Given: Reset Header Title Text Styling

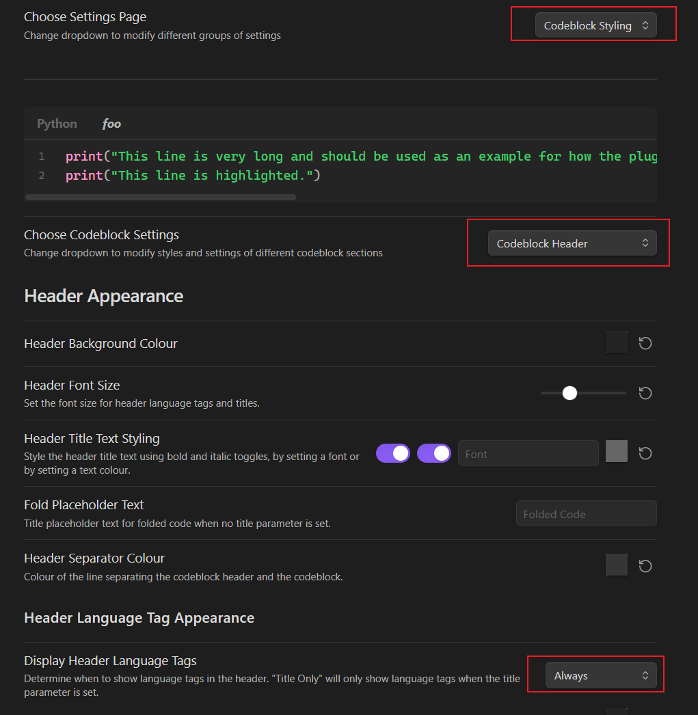Looking at the screenshot, I should coord(645,453).
